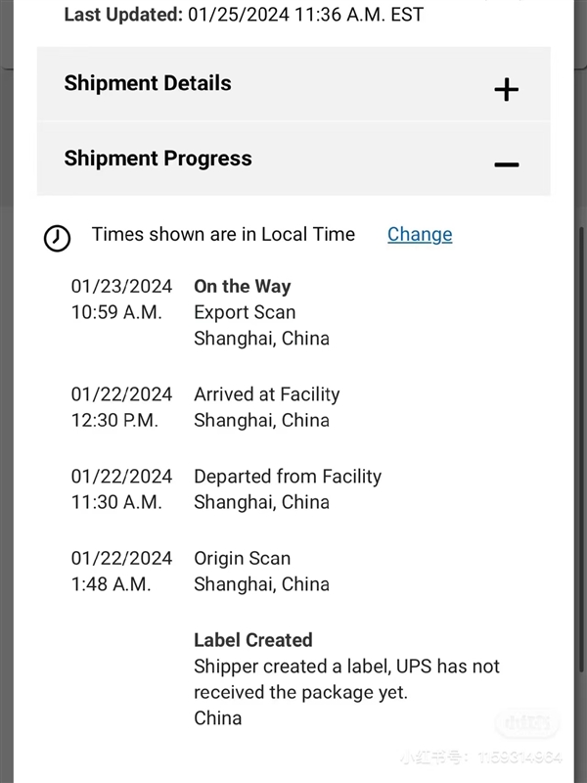Screen dimensions: 587x783
Task: Click the watermark logo in bottom-right corner
Action: pyautogui.click(x=527, y=724)
